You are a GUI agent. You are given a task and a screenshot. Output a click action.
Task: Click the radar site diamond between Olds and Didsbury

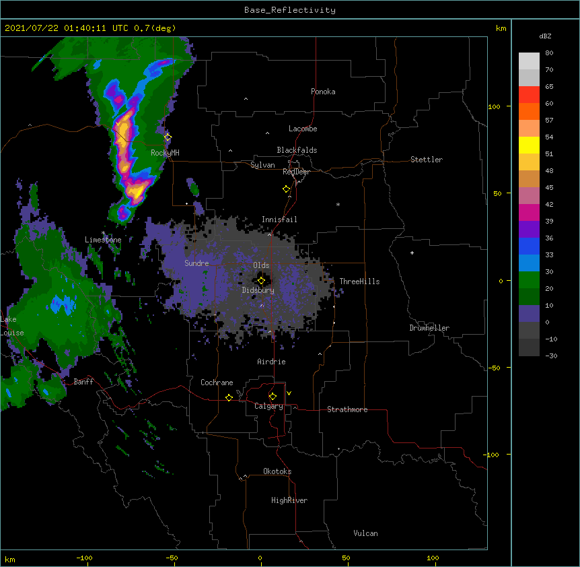(261, 281)
